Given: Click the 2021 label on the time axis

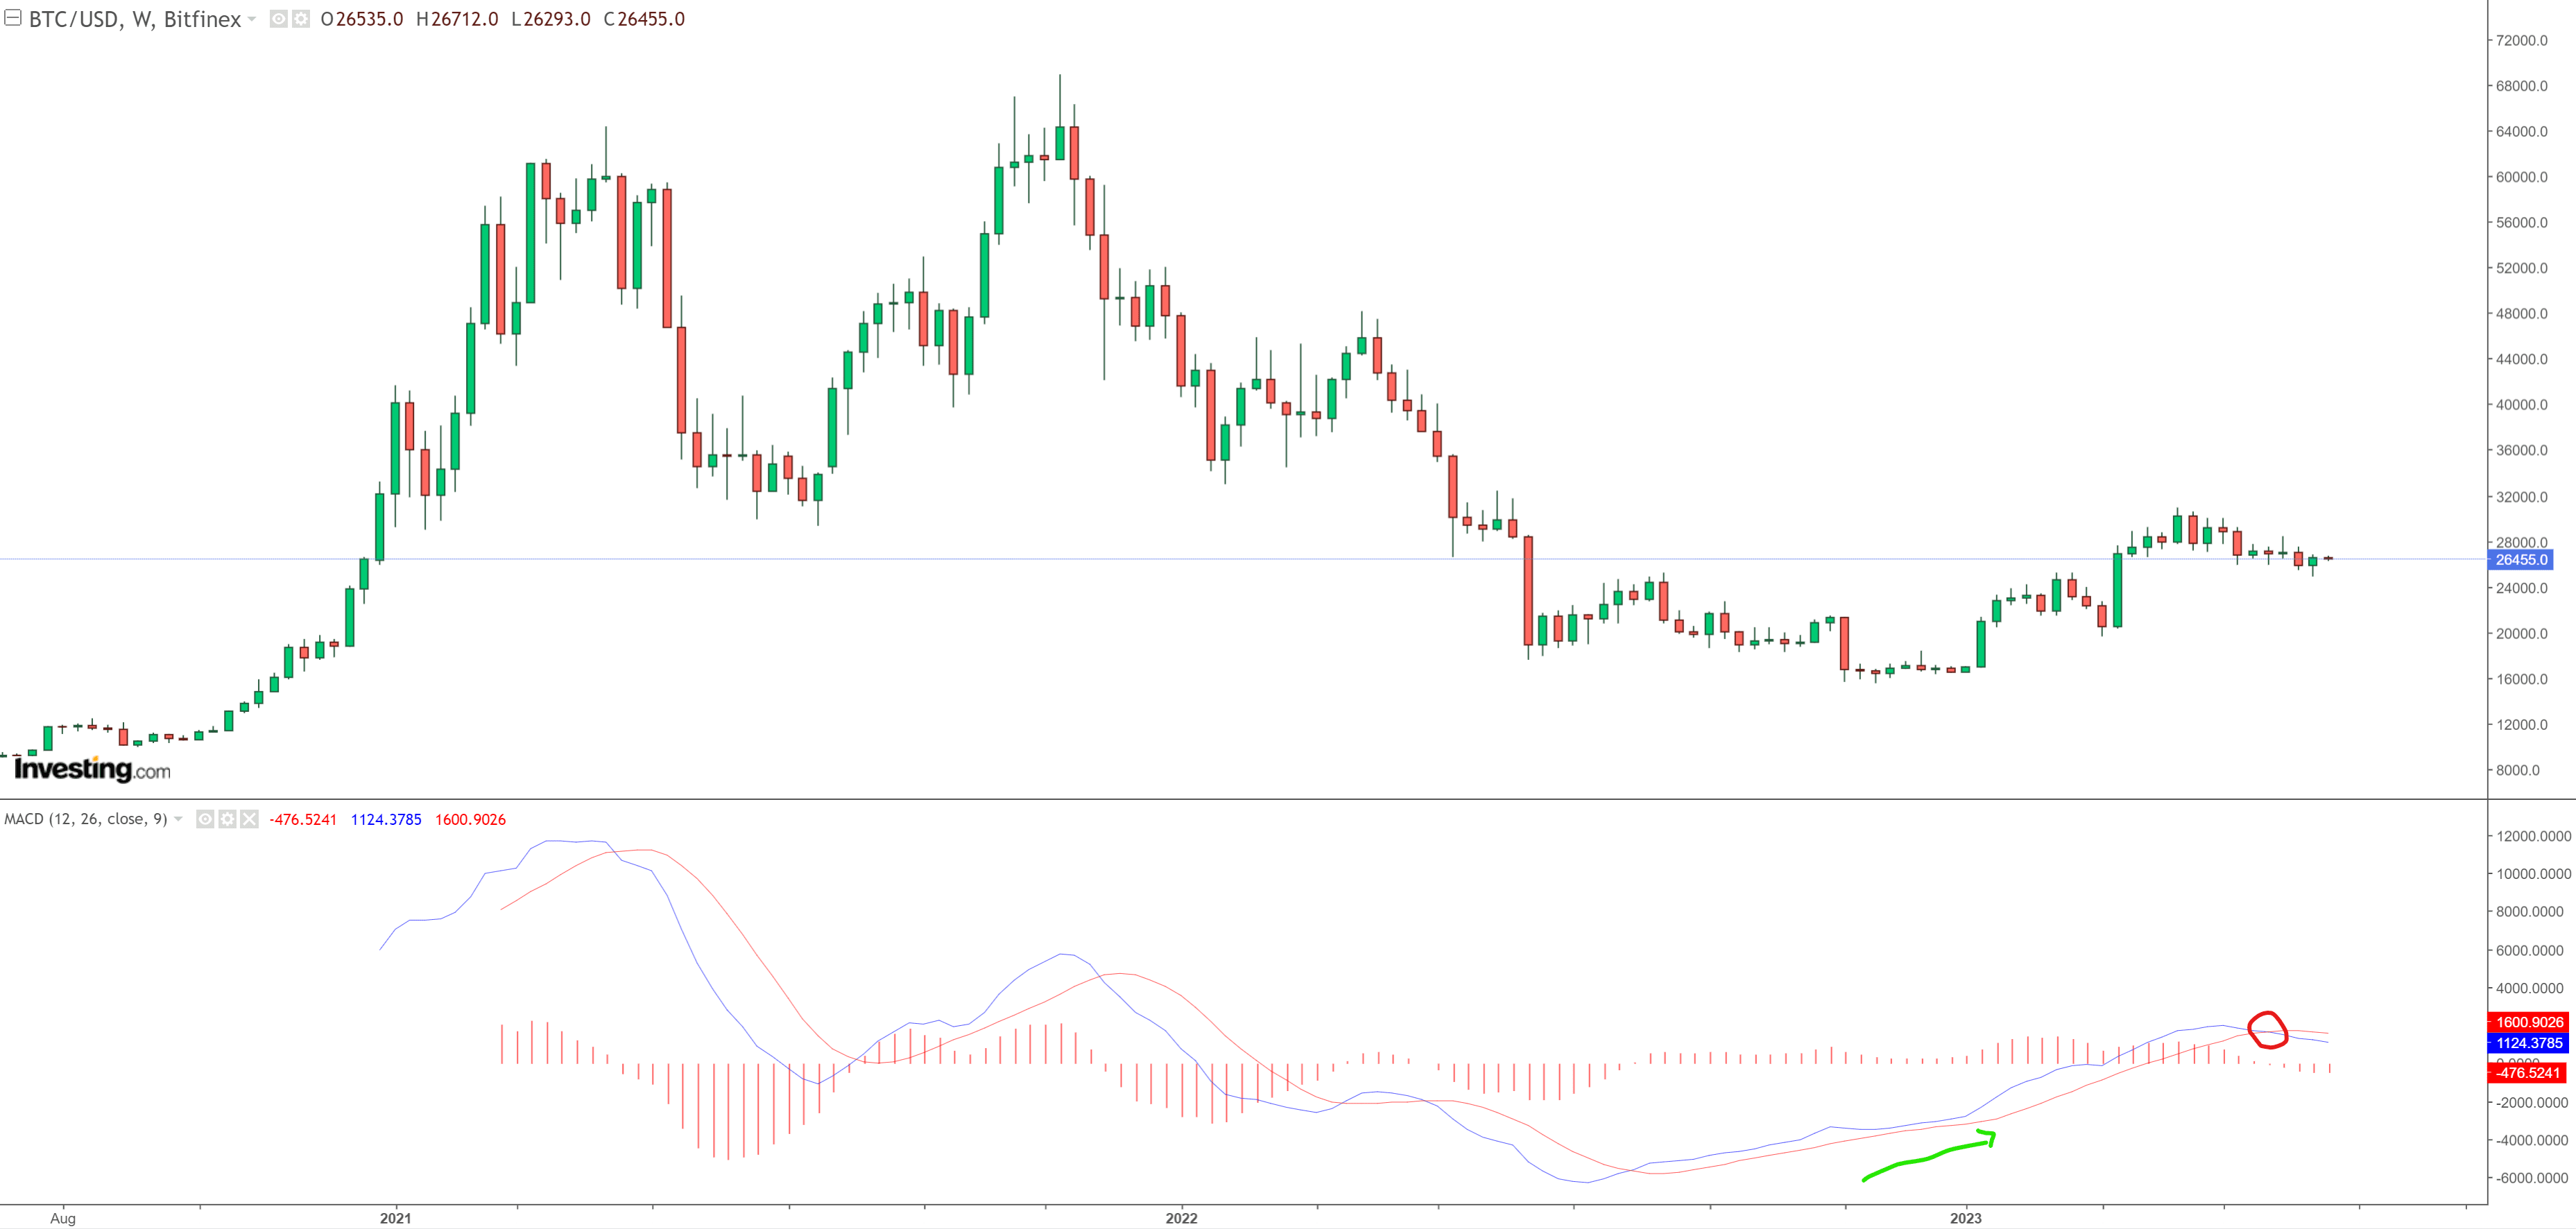Looking at the screenshot, I should [395, 1218].
